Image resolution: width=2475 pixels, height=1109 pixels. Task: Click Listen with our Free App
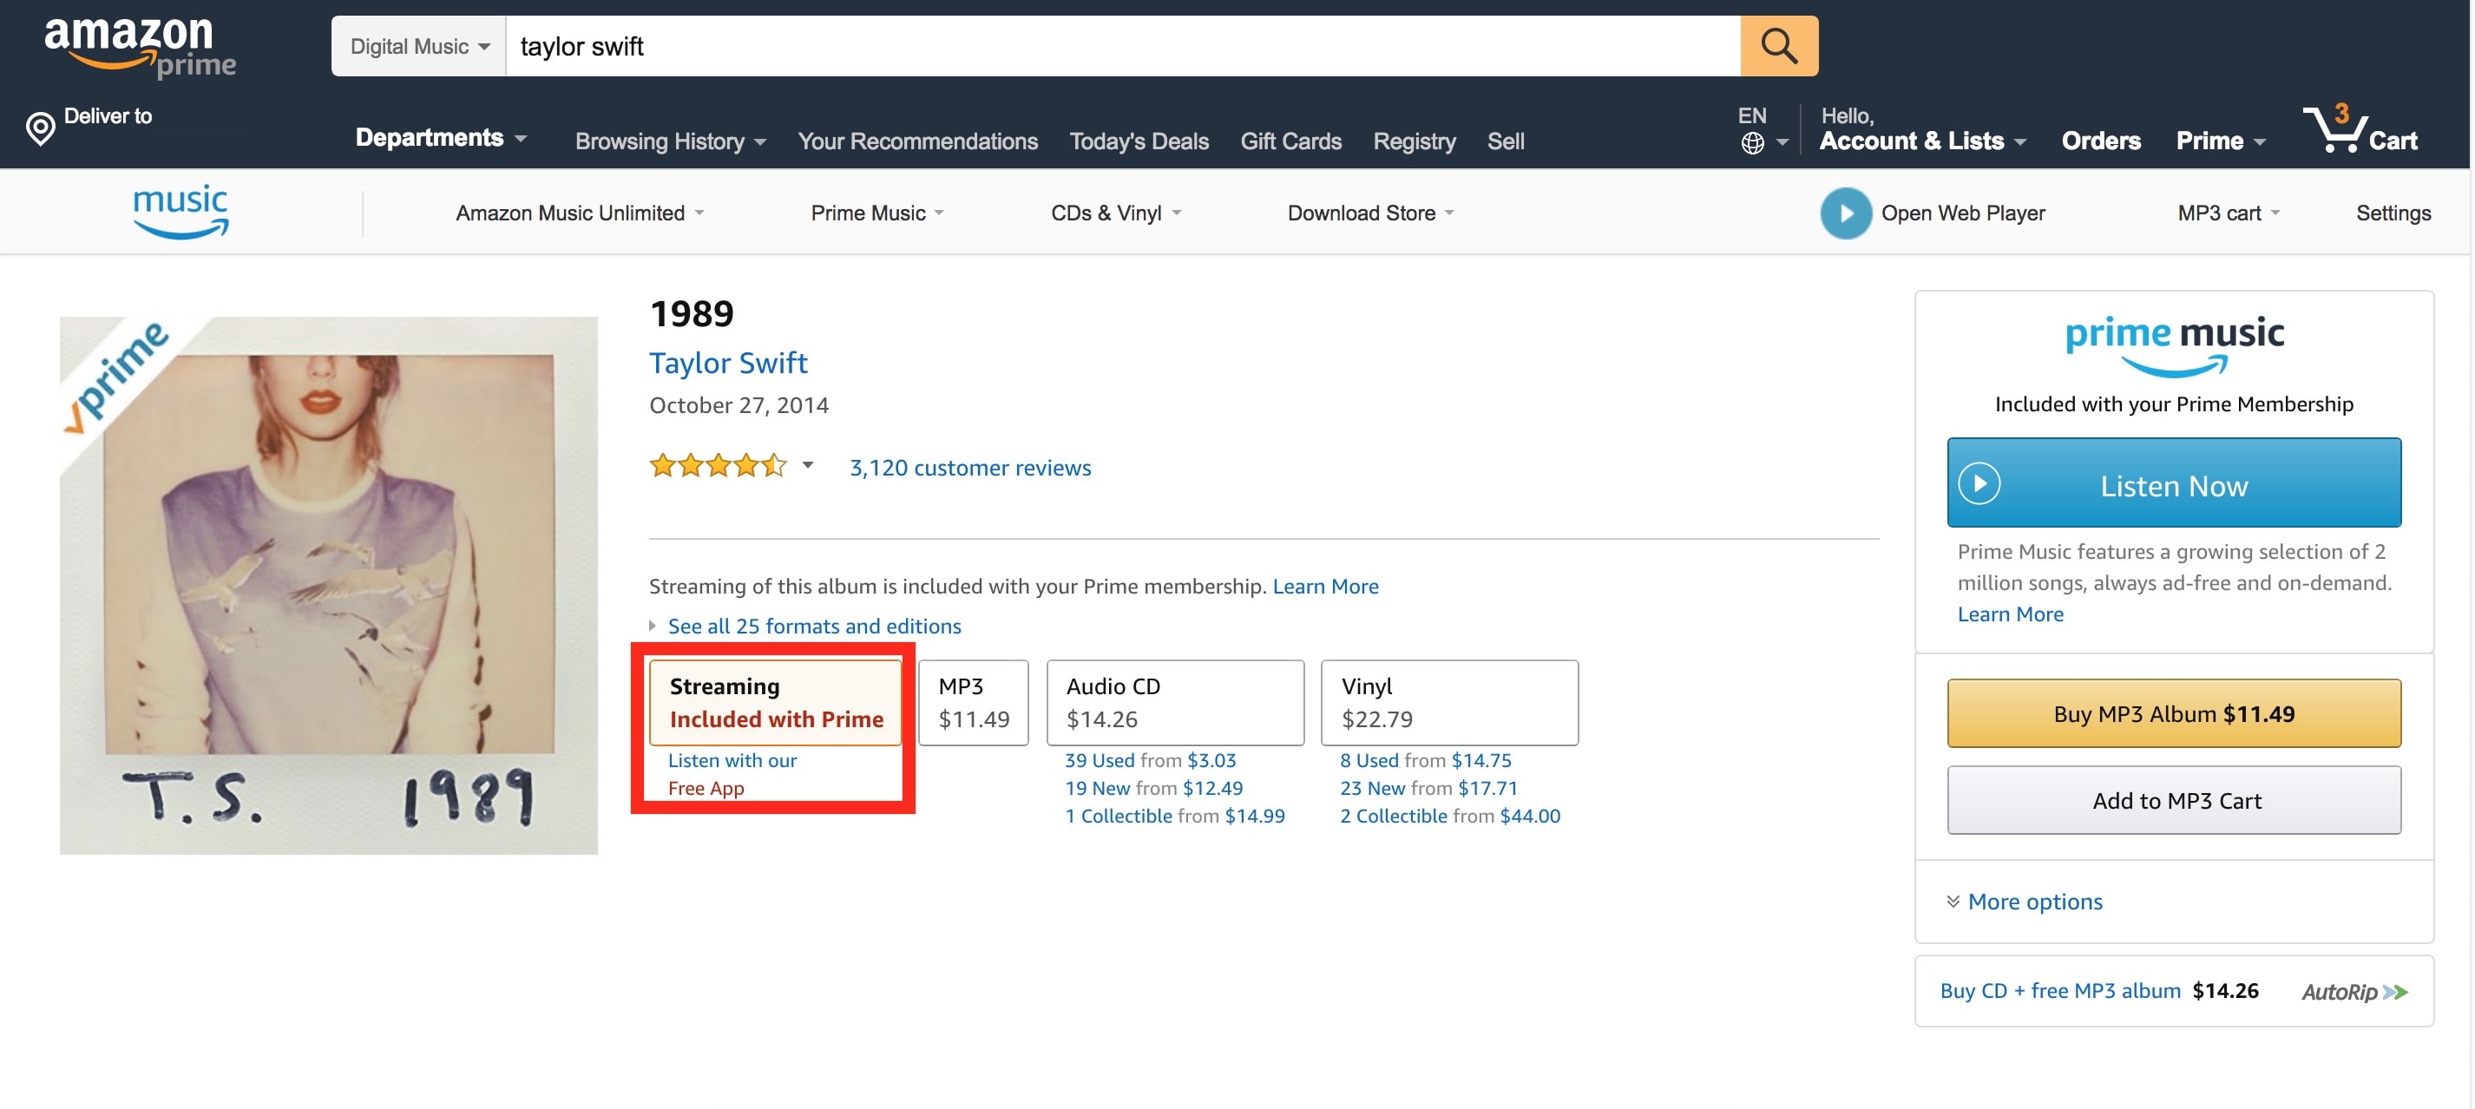(732, 773)
